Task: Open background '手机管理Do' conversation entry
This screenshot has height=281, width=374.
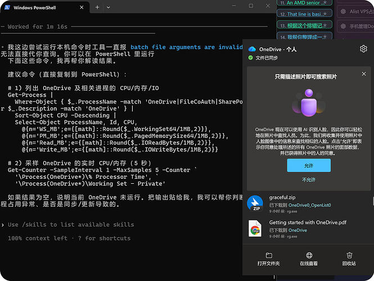Action: pyautogui.click(x=356, y=26)
